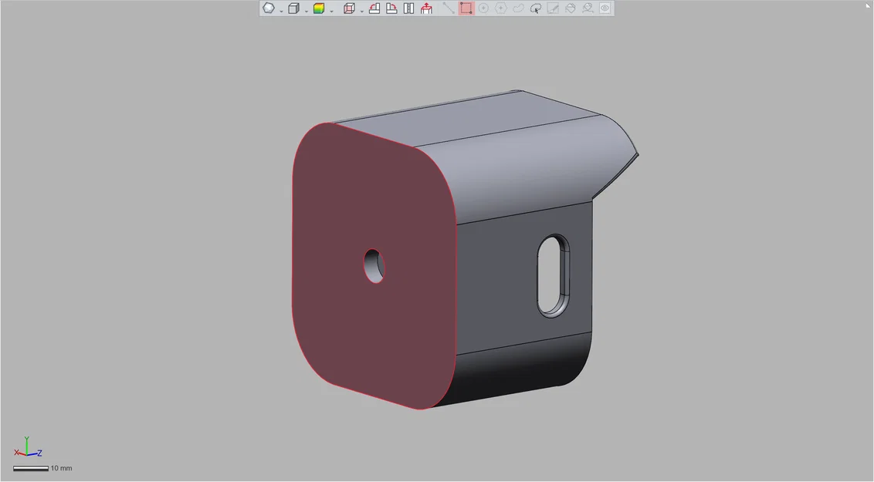Click the 10 mm scale bar

(x=31, y=469)
